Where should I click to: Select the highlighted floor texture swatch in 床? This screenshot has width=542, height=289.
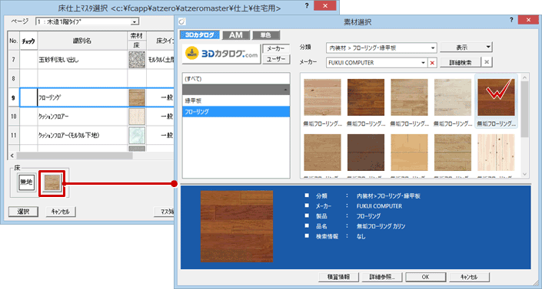pos(52,182)
